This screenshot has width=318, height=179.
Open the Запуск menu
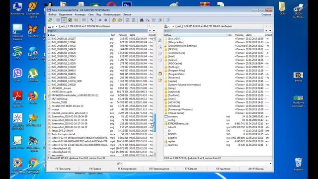pyautogui.click(x=127, y=14)
